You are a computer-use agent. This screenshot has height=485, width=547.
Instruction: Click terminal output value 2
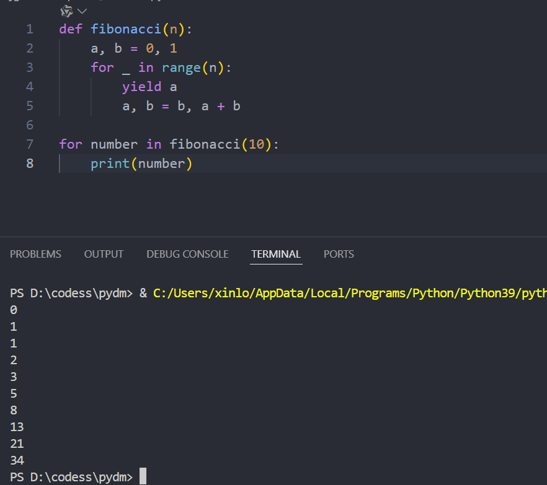pos(14,360)
